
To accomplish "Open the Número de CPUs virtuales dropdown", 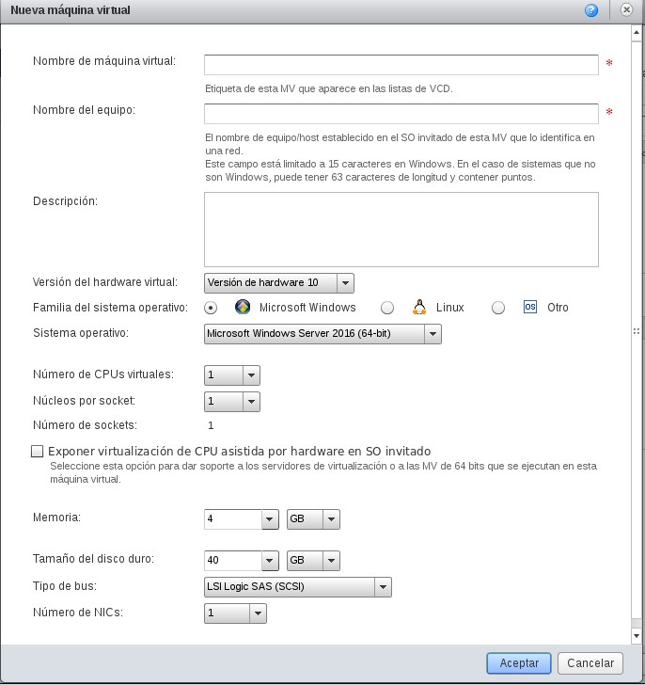I will point(251,375).
